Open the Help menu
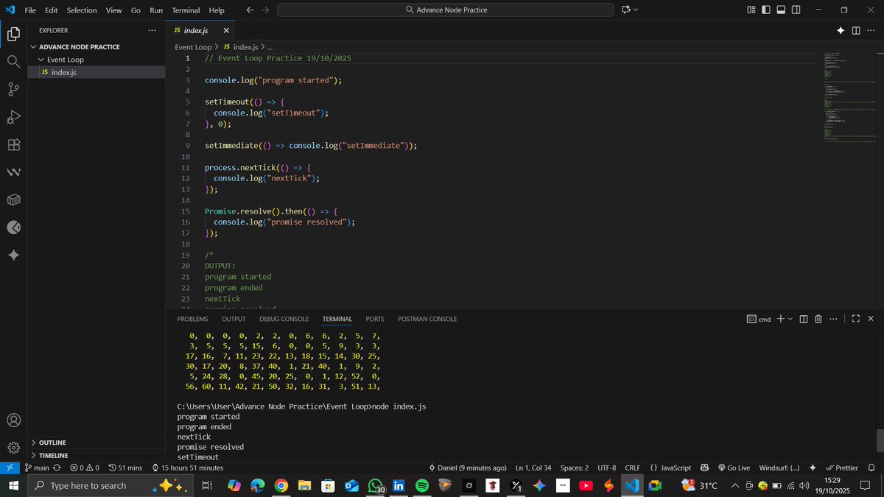This screenshot has height=497, width=884. point(217,10)
